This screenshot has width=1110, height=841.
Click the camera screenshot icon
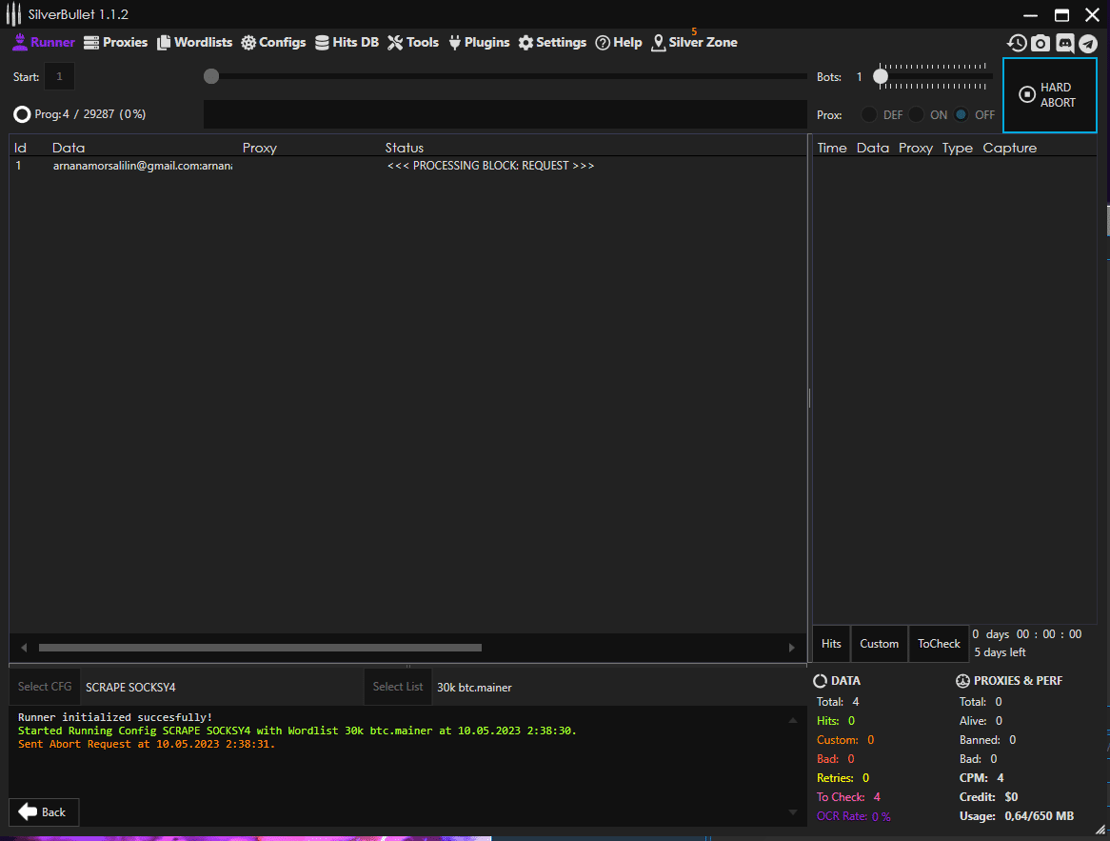tap(1041, 43)
